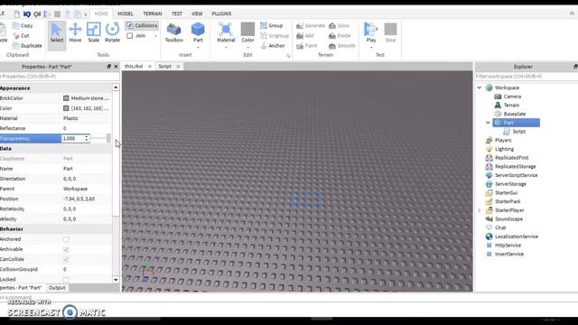Image resolution: width=578 pixels, height=325 pixels.
Task: Activate the Rotate tool
Action: (112, 33)
